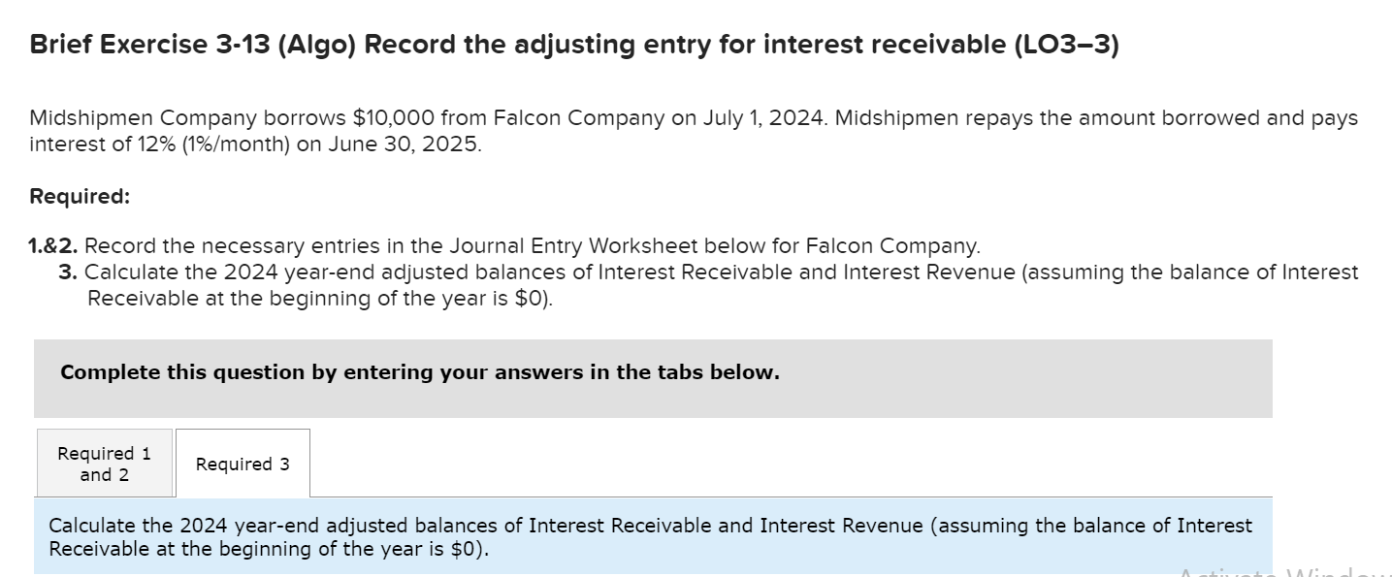Click requirement 3 instruction text

point(679,272)
